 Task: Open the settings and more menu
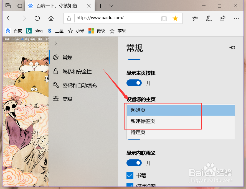236,18
